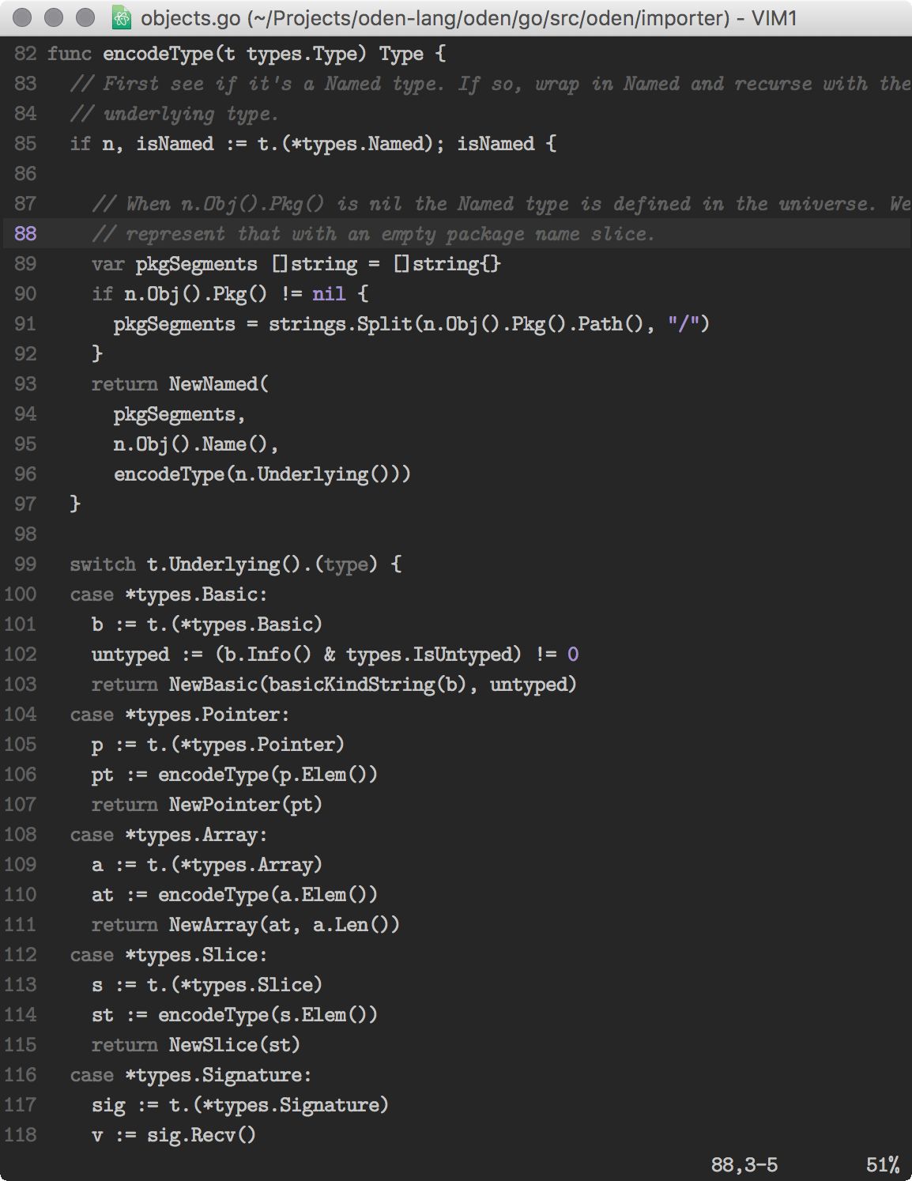
Task: Click the cursor position indicator 88,3-5
Action: [x=744, y=1164]
